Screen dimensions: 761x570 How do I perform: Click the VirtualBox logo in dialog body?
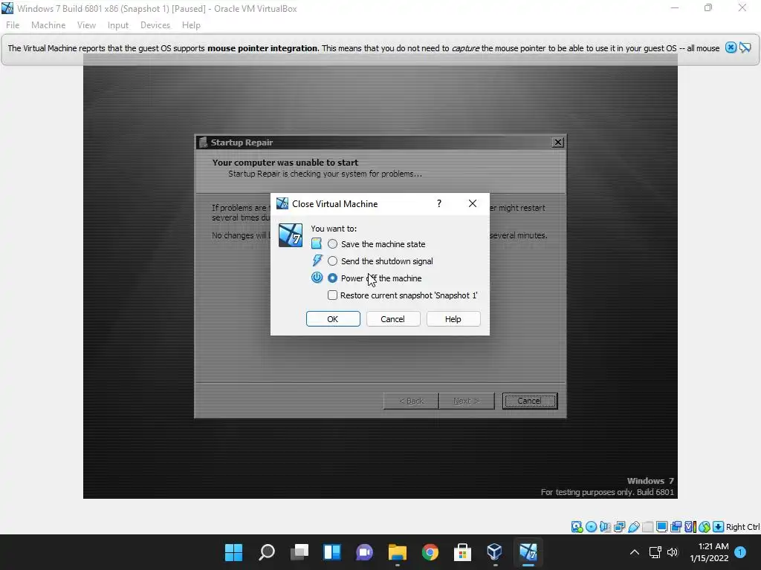[x=291, y=235]
